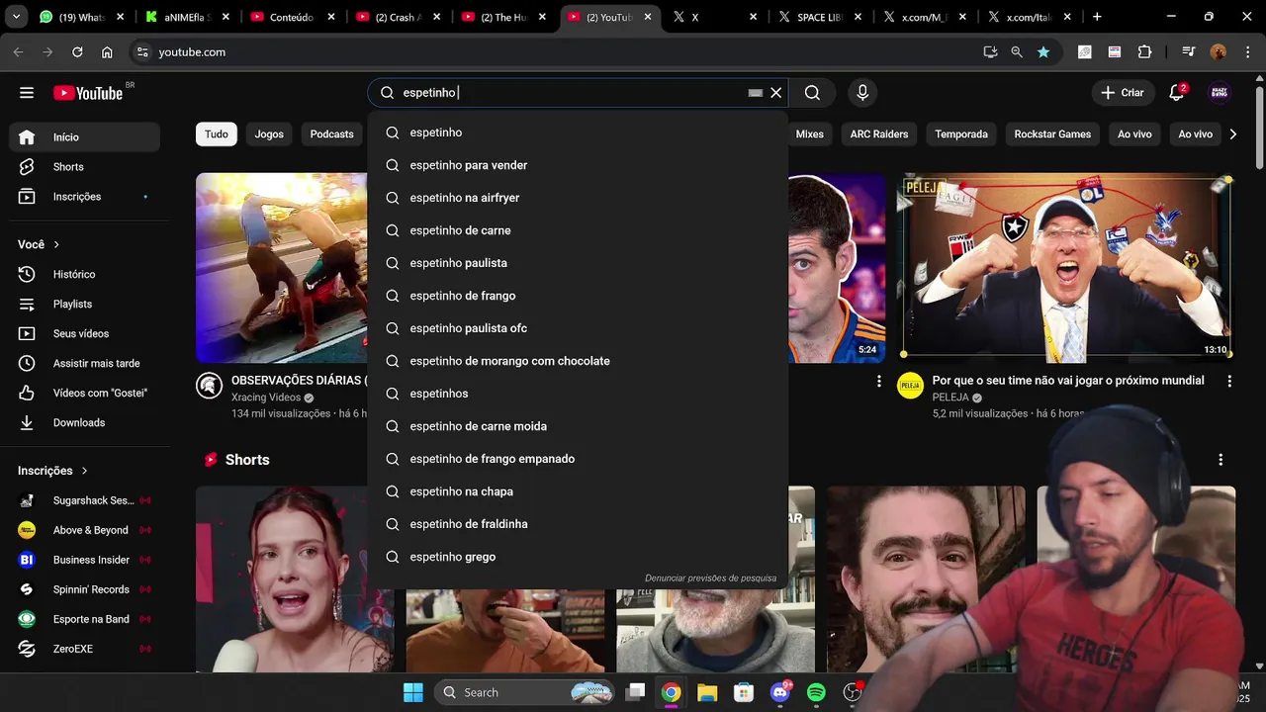Choose suggestion "espetinho paulista ofc"
Screen dimensions: 1266x712
(578, 328)
